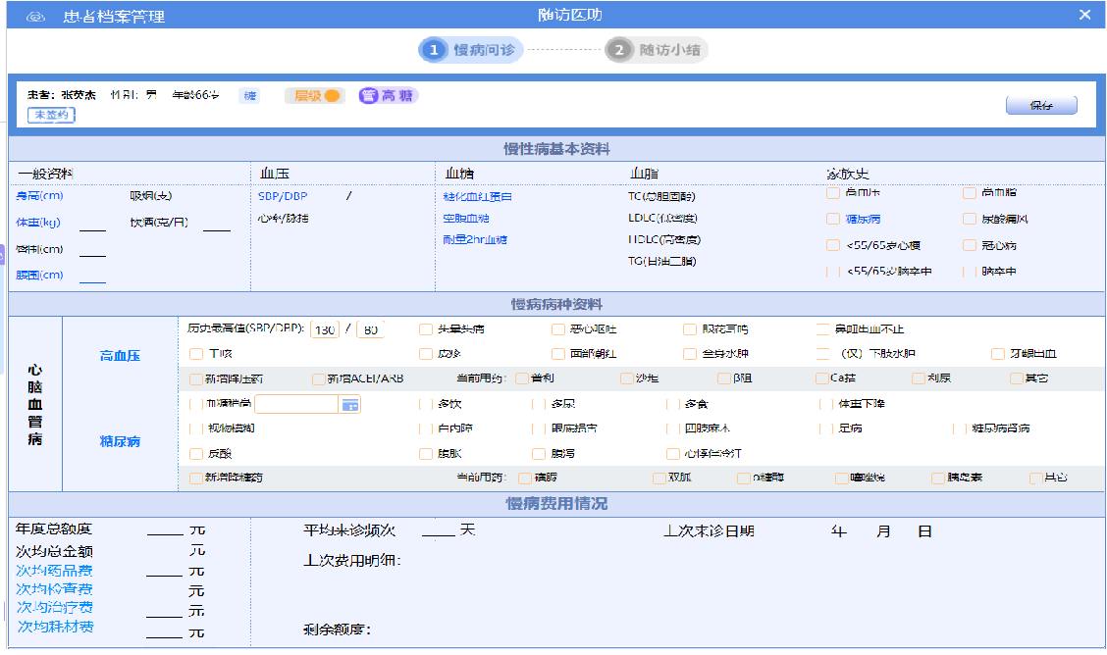This screenshot has height=655, width=1107.
Task: Check the 白内障 checkbox
Action: pyautogui.click(x=425, y=428)
